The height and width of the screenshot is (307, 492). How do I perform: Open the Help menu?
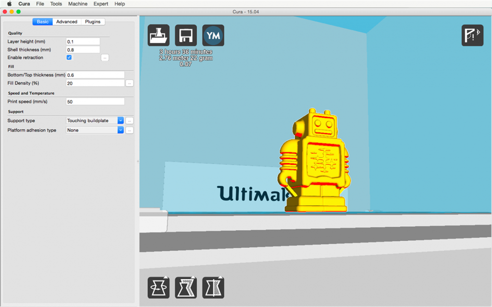(120, 4)
